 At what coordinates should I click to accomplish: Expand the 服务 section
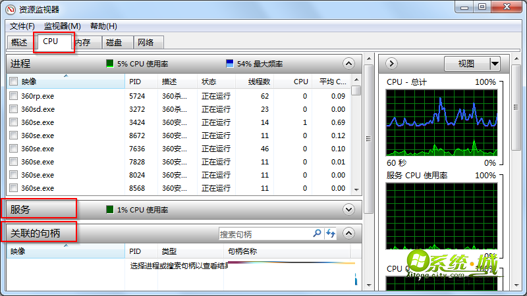pyautogui.click(x=349, y=209)
